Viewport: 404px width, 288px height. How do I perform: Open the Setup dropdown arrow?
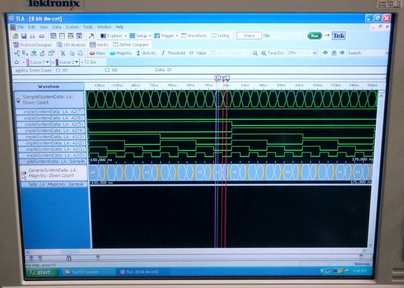pos(150,36)
